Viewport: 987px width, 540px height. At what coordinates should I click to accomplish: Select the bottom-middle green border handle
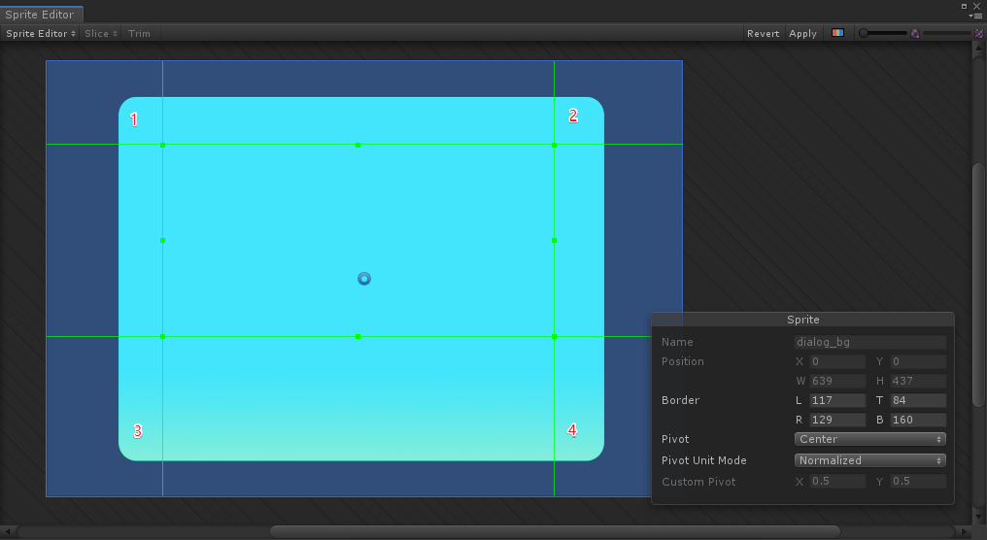358,337
